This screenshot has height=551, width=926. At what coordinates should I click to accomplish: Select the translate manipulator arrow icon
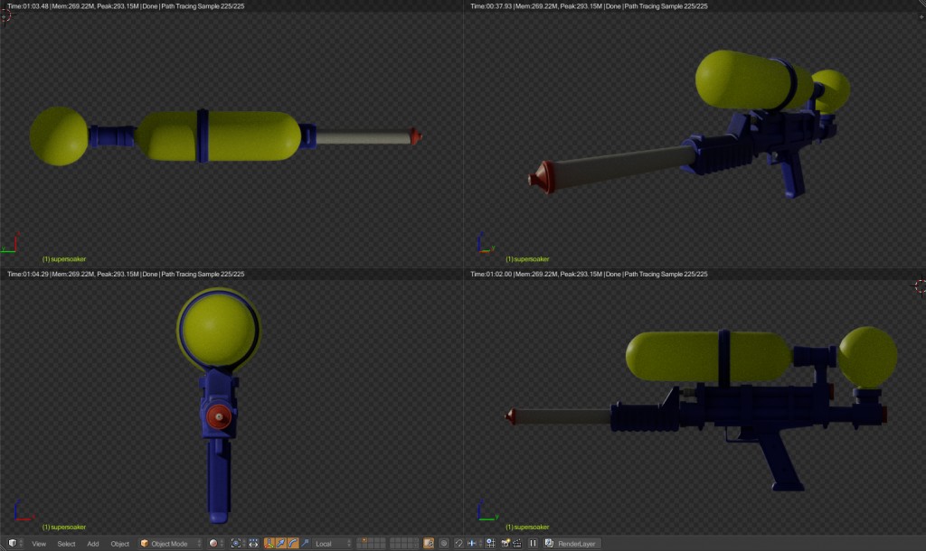280,543
